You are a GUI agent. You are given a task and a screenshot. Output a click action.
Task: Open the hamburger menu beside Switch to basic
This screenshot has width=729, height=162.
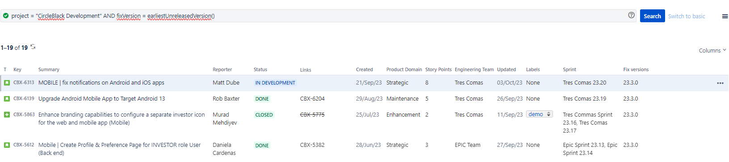[x=725, y=16]
